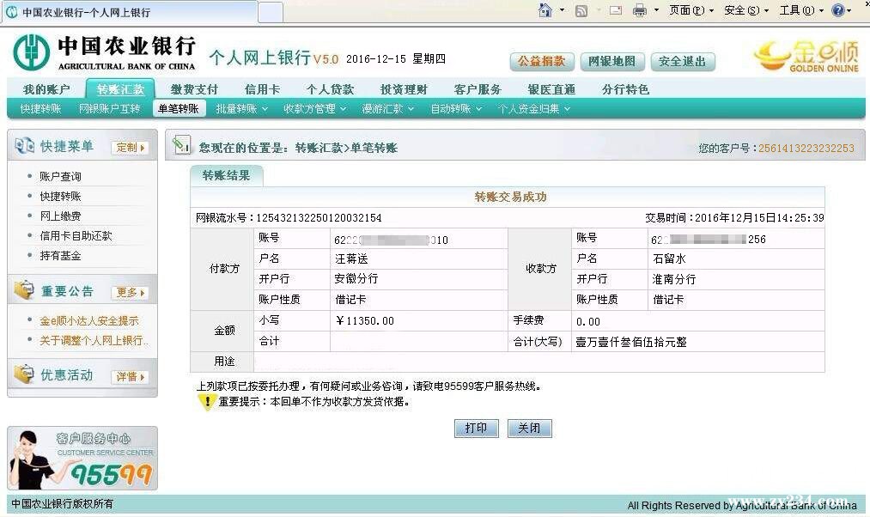Viewport: 870px width, 517px height.
Task: Click the payee name 石留水
Action: [x=669, y=258]
